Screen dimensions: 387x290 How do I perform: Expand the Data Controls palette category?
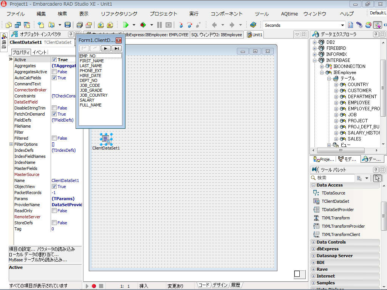click(313, 242)
